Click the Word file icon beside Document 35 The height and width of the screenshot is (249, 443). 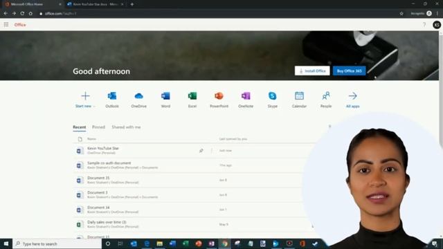80,180
